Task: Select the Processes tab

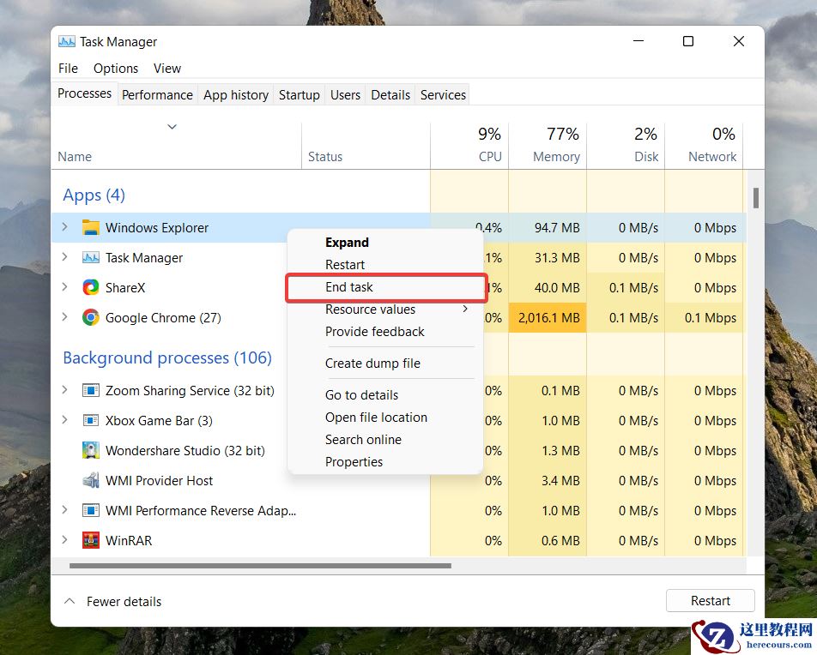Action: point(84,93)
